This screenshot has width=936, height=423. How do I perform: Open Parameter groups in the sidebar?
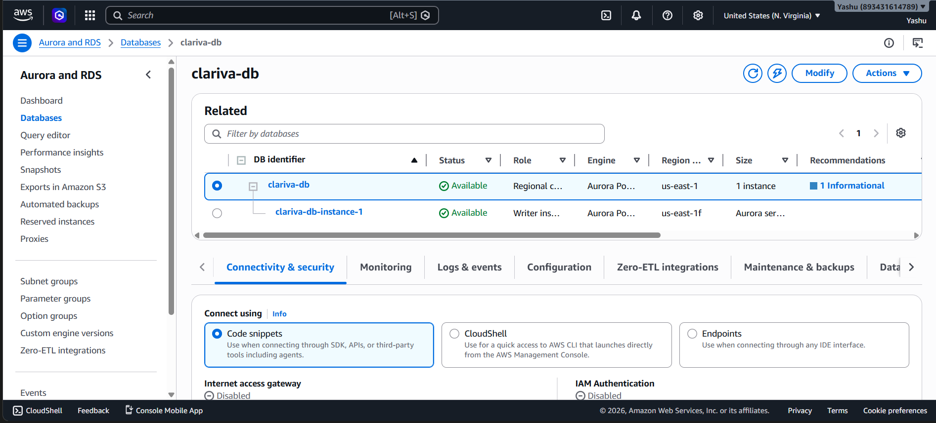(x=55, y=299)
